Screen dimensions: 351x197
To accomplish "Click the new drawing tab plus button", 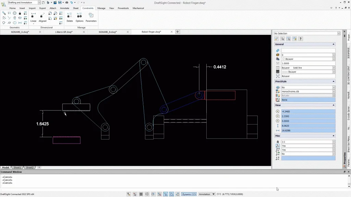I will 178,32.
